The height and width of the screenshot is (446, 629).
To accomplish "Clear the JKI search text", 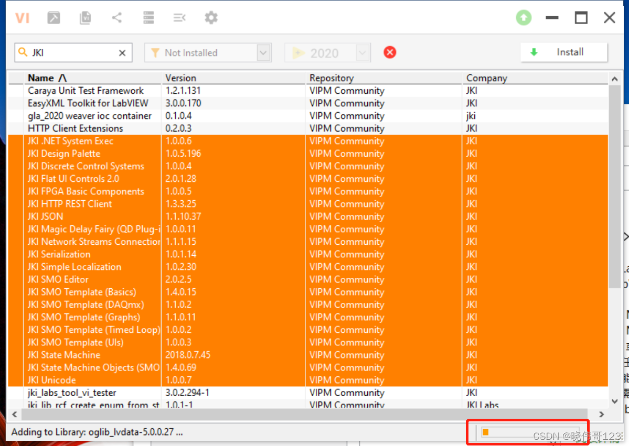I will tap(122, 53).
